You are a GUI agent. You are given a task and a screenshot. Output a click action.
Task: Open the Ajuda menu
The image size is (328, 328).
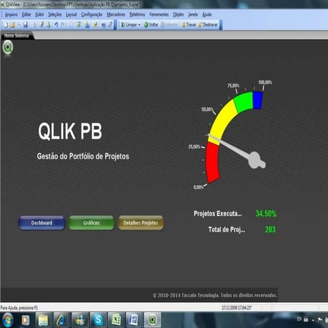(x=207, y=14)
